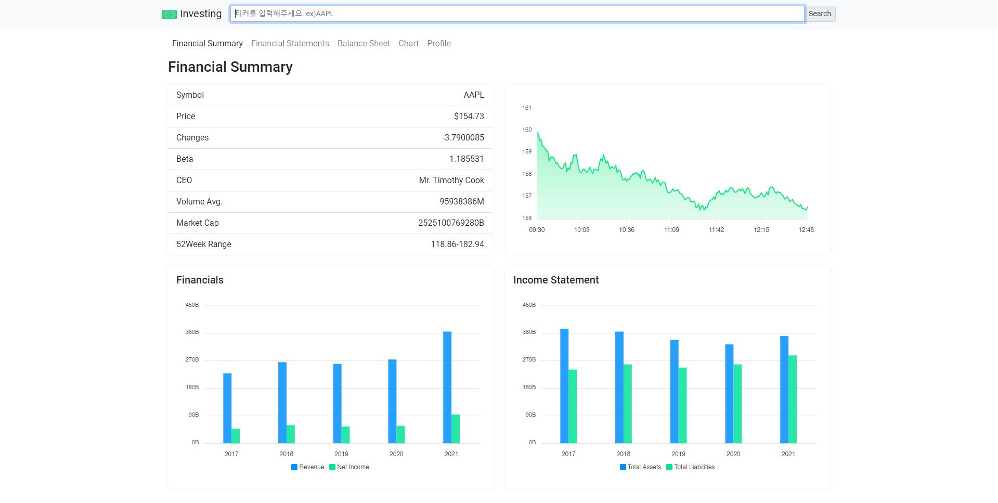
Task: Open the Financial Statements page
Action: tap(290, 43)
